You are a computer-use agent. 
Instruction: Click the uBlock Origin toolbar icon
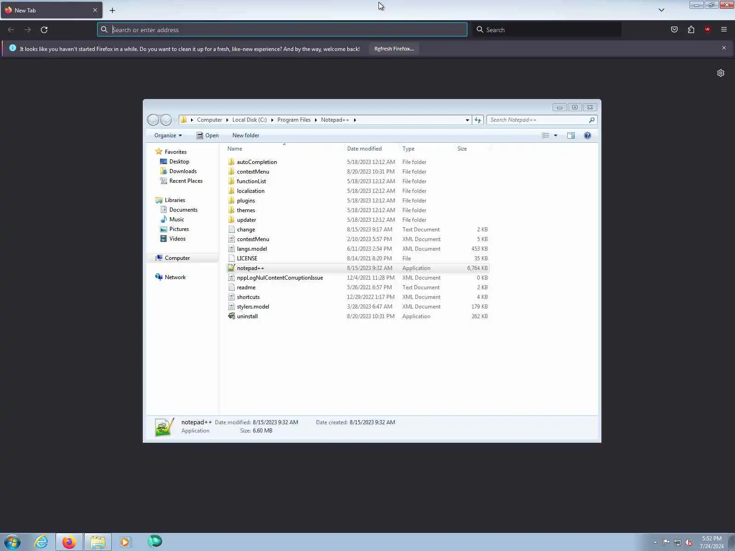tap(707, 30)
